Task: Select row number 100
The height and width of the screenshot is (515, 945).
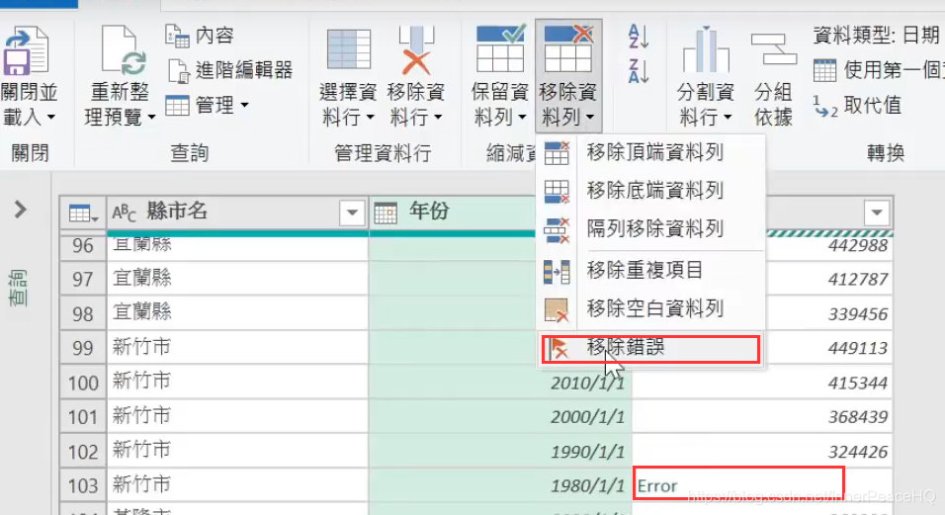Action: [83, 383]
